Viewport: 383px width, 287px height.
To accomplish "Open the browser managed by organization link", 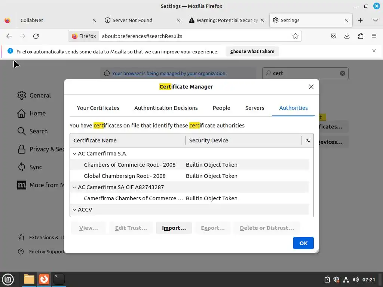I will click(169, 74).
